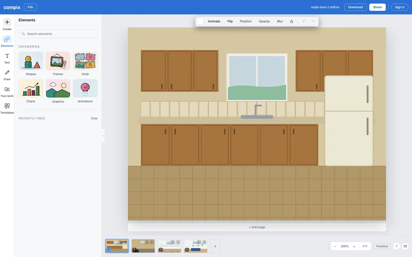Clear the recently used elements
This screenshot has width=412, height=257.
(x=94, y=118)
